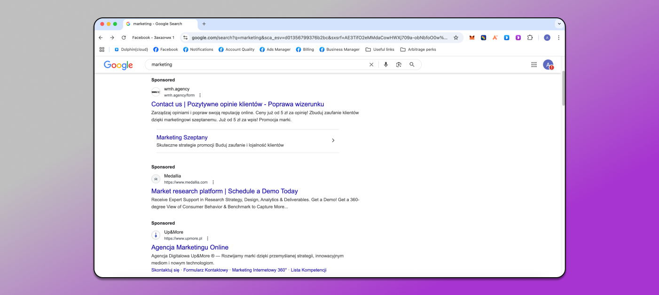
Task: Search by image using the Google Lens icon
Action: tap(399, 64)
